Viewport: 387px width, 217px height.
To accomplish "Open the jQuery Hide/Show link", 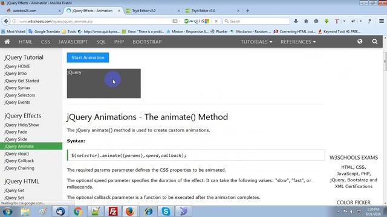I will click(x=22, y=125).
